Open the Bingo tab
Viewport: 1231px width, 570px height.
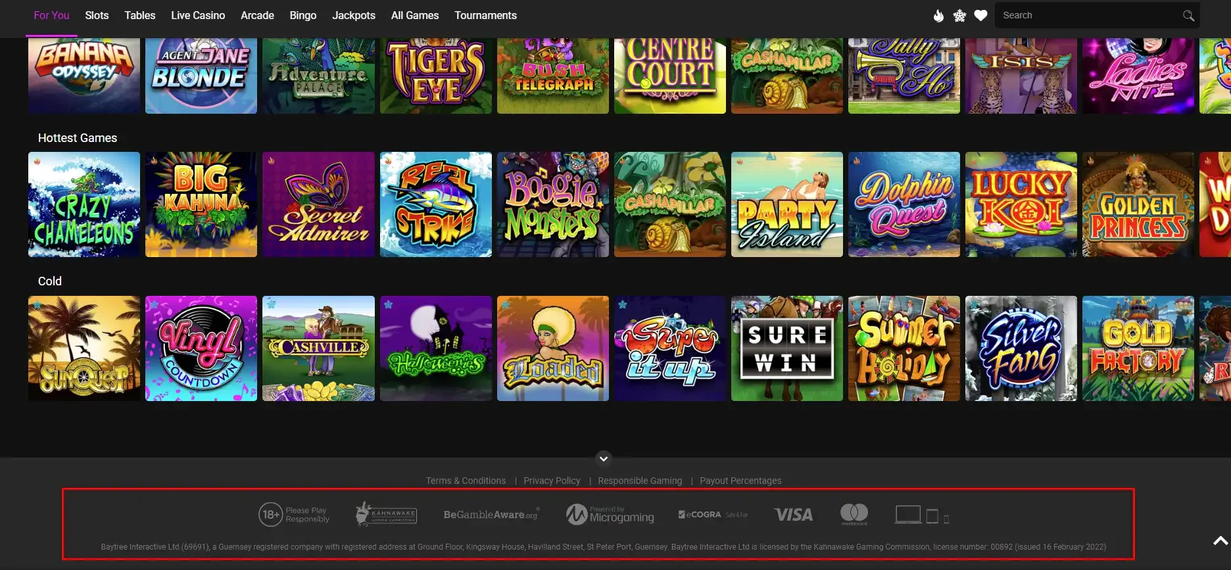click(x=303, y=15)
